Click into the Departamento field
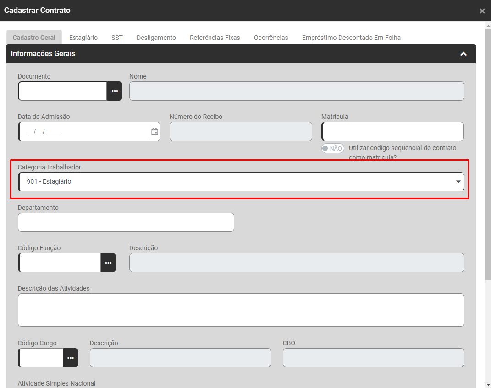 (126, 222)
